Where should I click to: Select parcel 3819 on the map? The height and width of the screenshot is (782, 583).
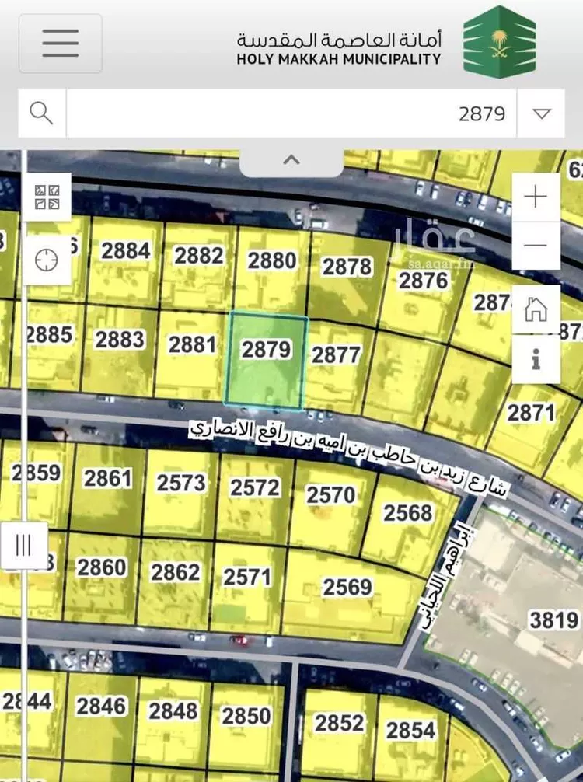point(553,620)
